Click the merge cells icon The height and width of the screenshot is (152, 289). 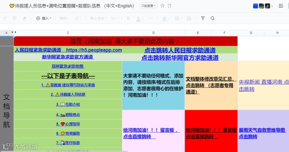tap(189, 18)
